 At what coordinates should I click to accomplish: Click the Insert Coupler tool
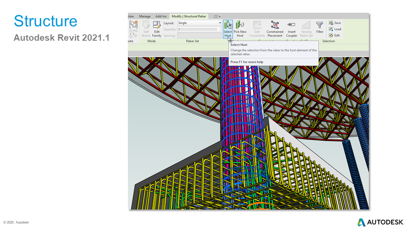click(x=292, y=29)
